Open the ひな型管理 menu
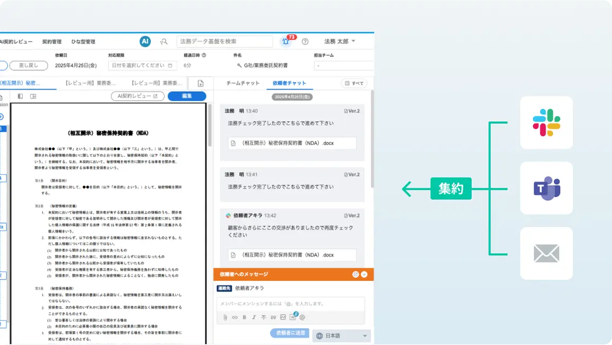Image resolution: width=612 pixels, height=345 pixels. click(x=83, y=42)
